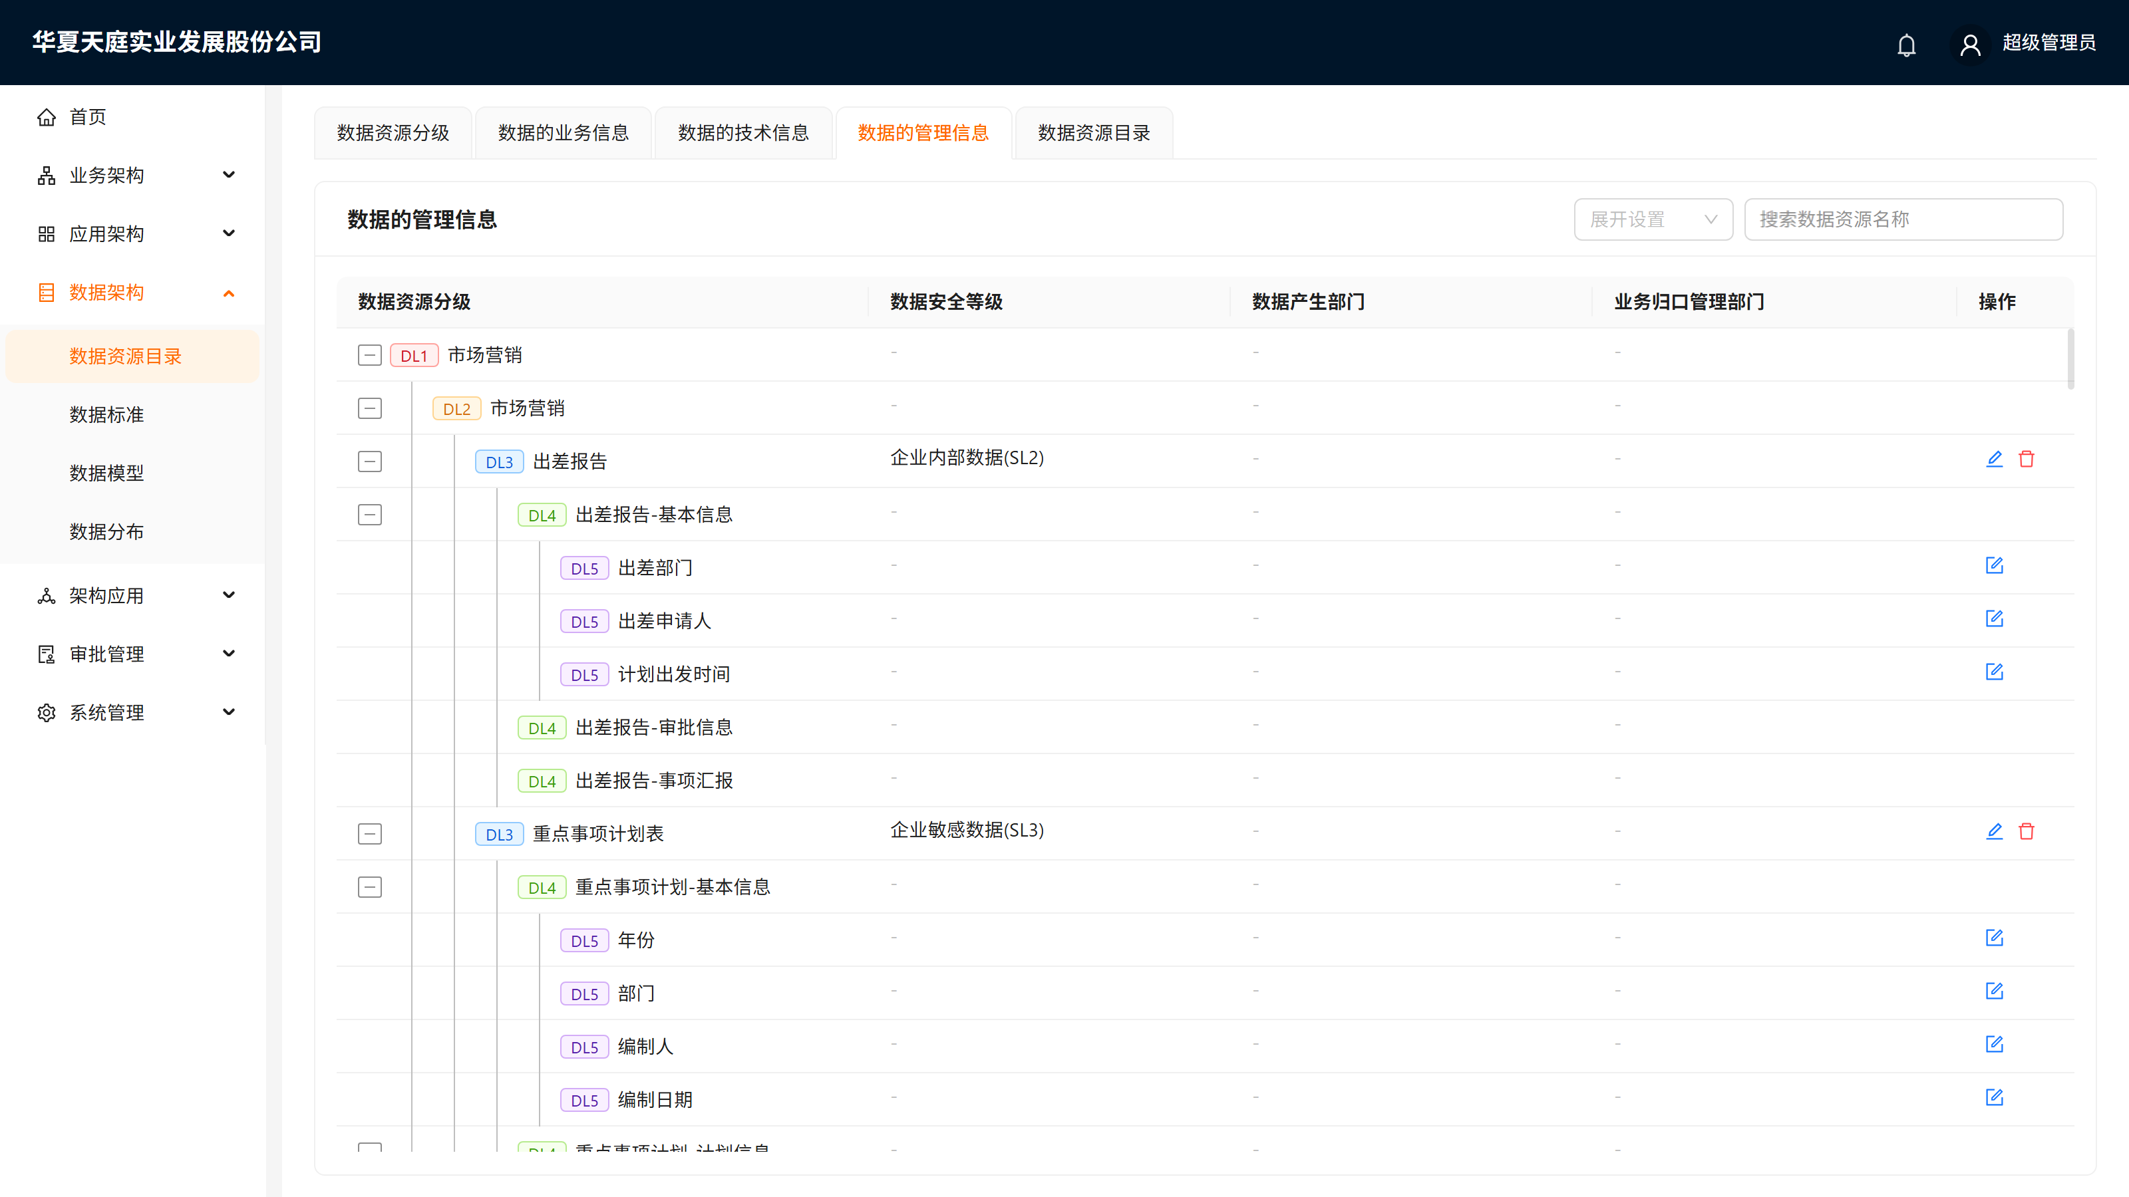This screenshot has height=1197, width=2129.
Task: Switch to the 数据资源目录 tab
Action: tap(1093, 133)
